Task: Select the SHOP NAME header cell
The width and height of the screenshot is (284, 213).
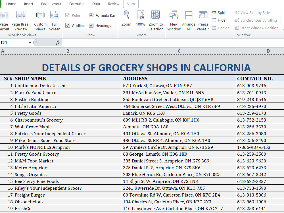Action: click(68, 78)
